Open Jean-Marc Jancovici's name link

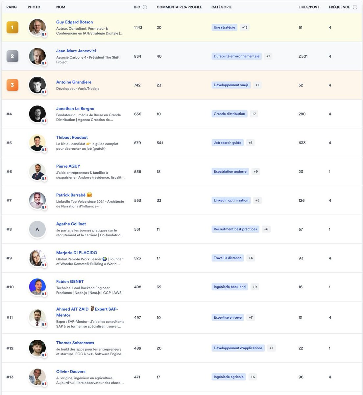click(x=76, y=51)
